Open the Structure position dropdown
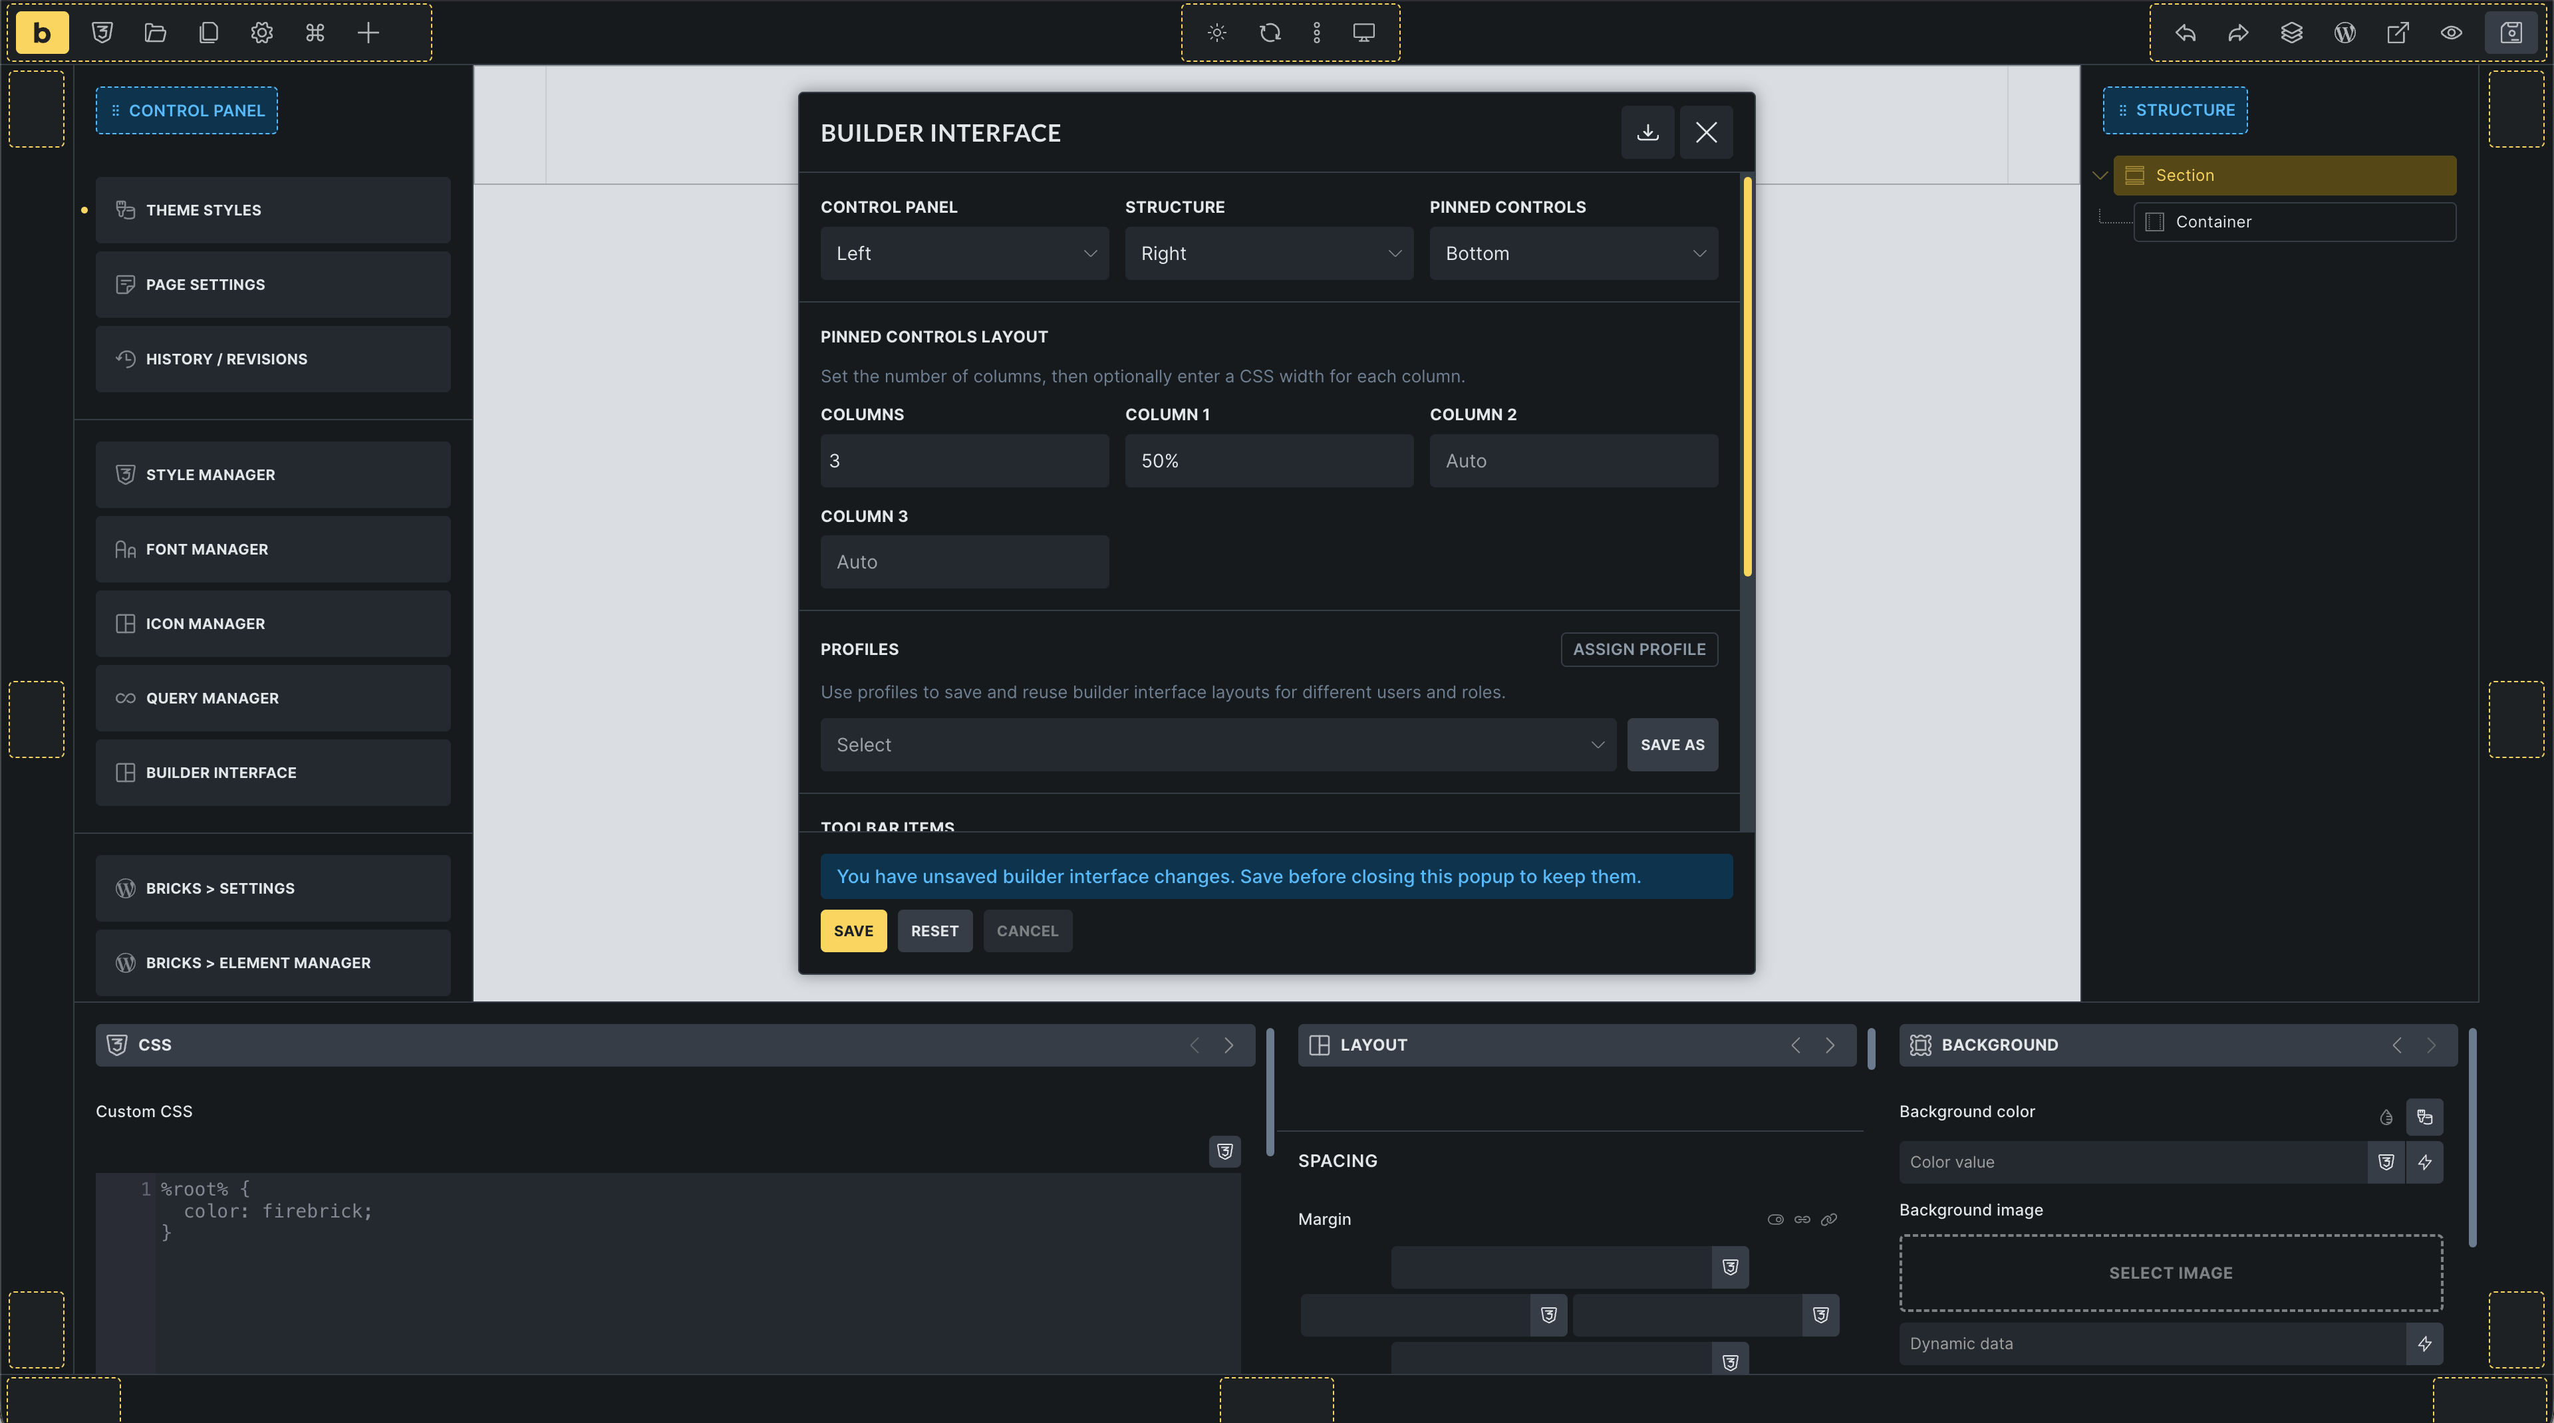This screenshot has width=2554, height=1423. click(1269, 254)
